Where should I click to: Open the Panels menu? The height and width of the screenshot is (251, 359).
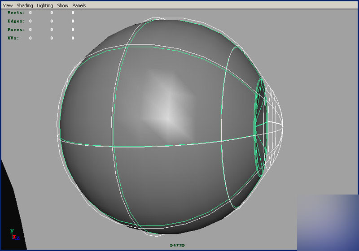click(x=79, y=5)
